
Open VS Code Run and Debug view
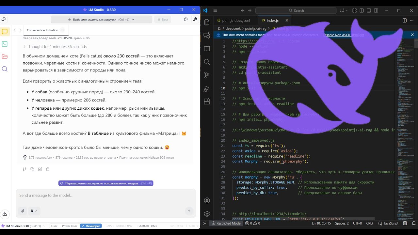[x=207, y=88]
